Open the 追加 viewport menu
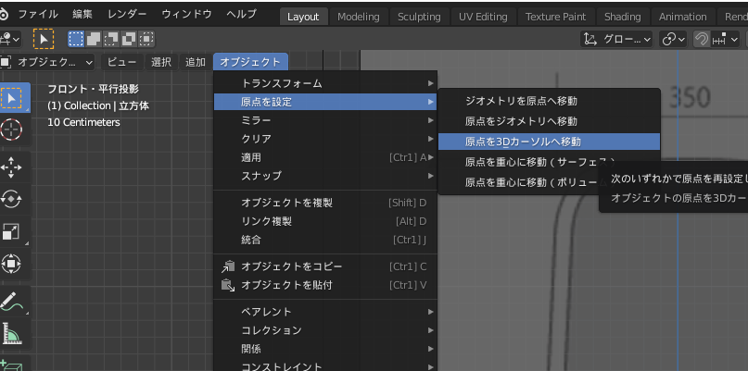Viewport: 748px width, 371px height. 195,62
